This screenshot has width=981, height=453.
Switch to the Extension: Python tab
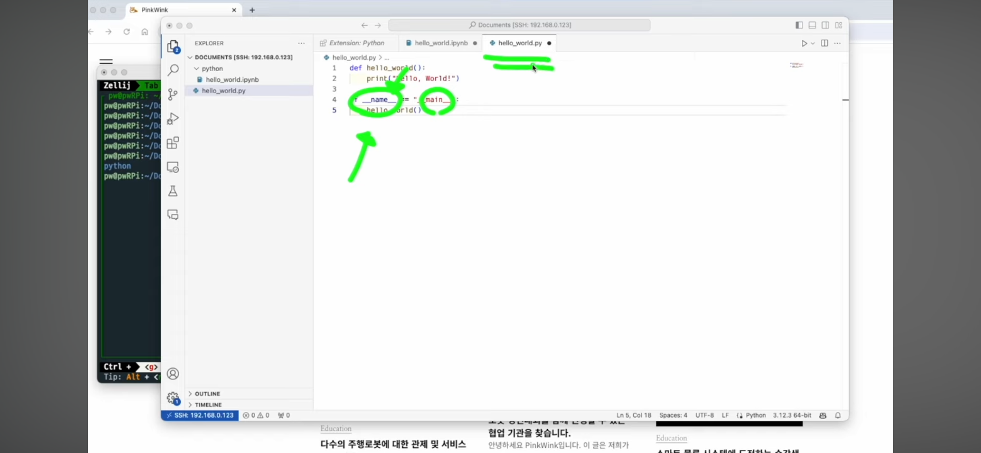point(356,43)
